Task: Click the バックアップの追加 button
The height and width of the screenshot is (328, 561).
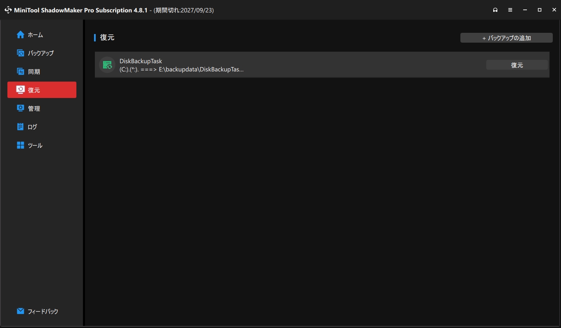Action: (x=506, y=38)
